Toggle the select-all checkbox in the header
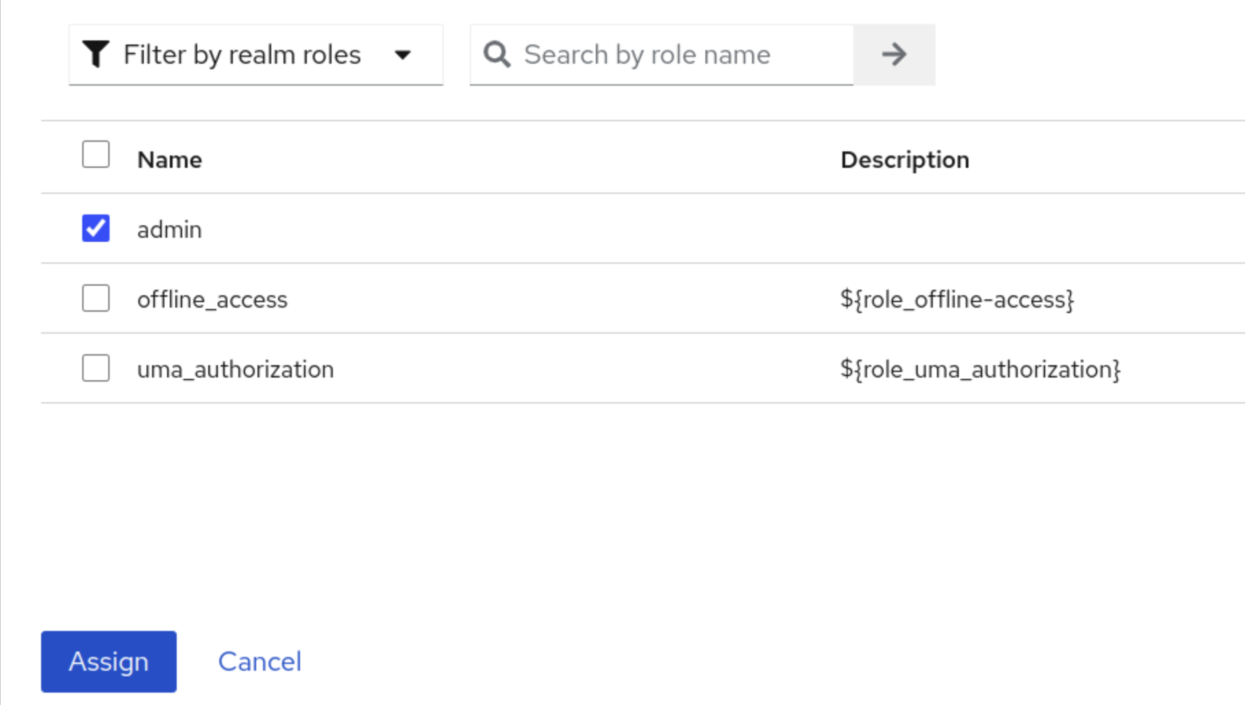Image resolution: width=1252 pixels, height=707 pixels. [x=96, y=155]
